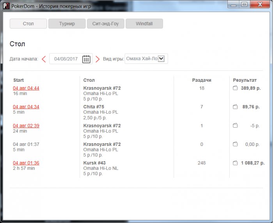Click the 2,50 р./5 р. stakes text
Image resolution: width=273 pixels, height=223 pixels.
tap(95, 118)
